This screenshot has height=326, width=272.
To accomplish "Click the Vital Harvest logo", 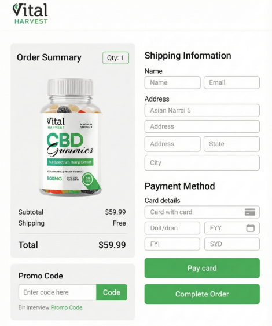I will (x=30, y=13).
